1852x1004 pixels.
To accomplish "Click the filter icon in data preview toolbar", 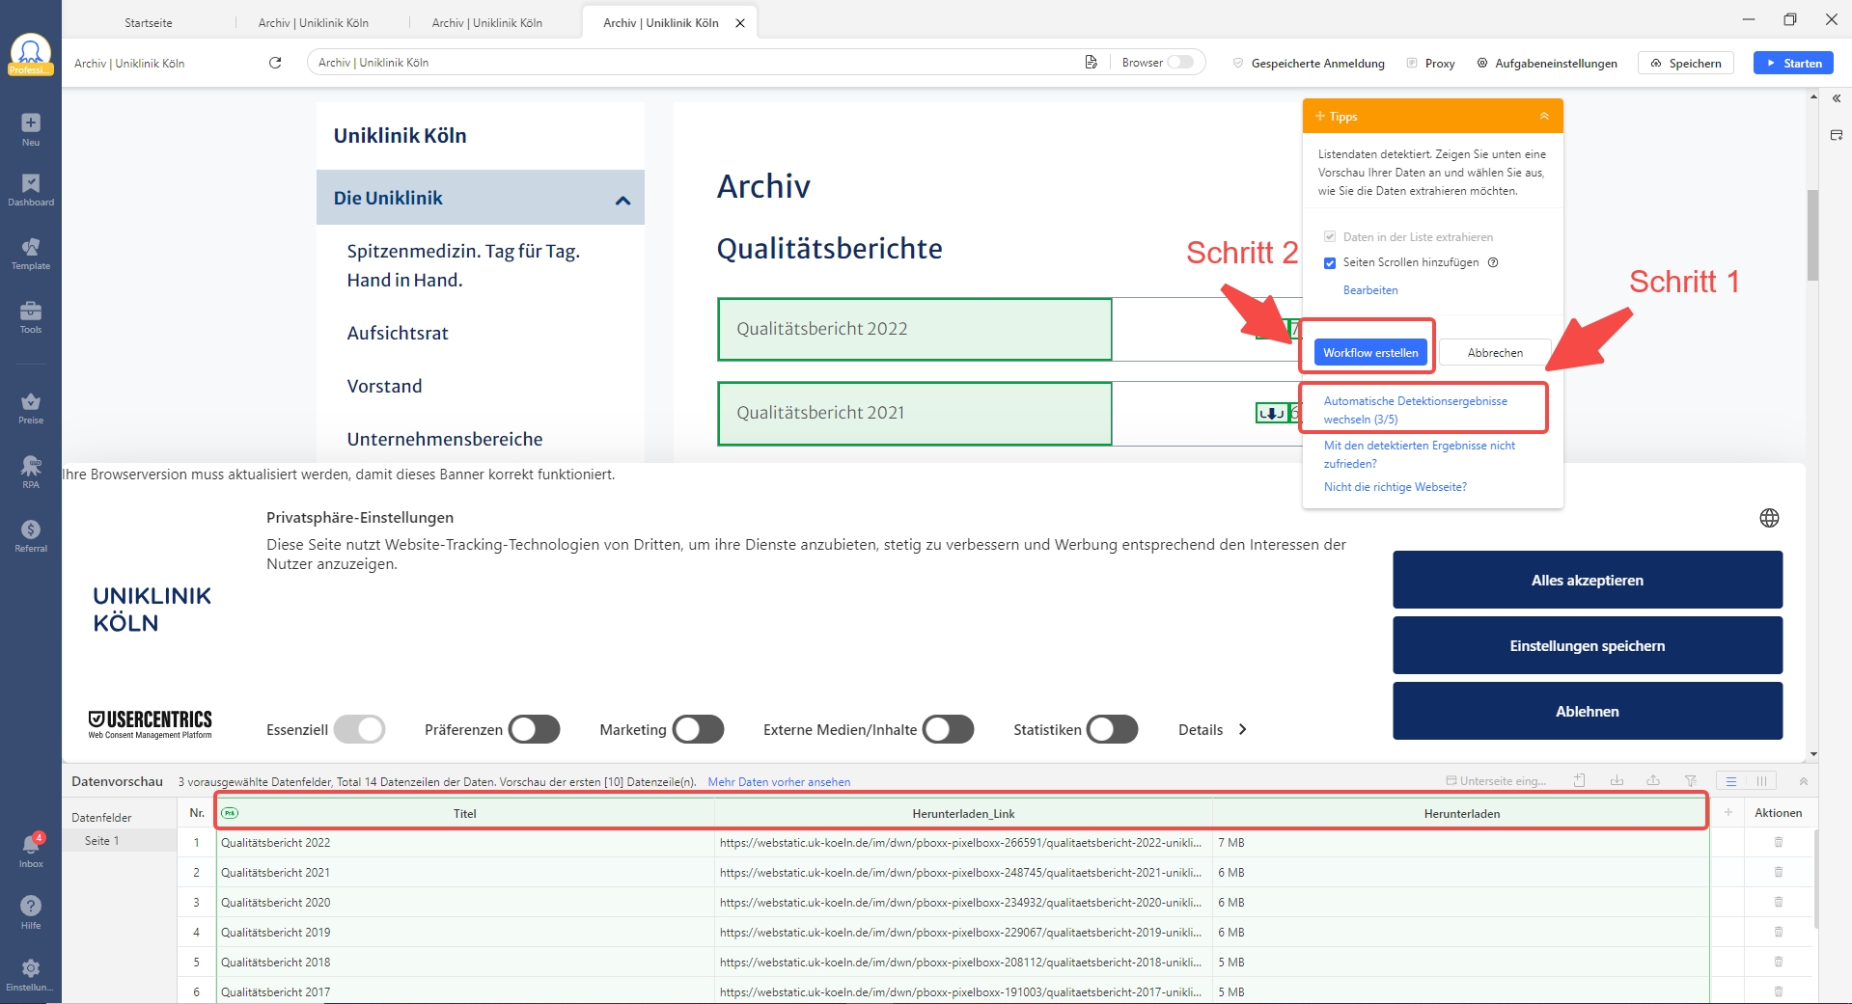I will coord(1691,780).
